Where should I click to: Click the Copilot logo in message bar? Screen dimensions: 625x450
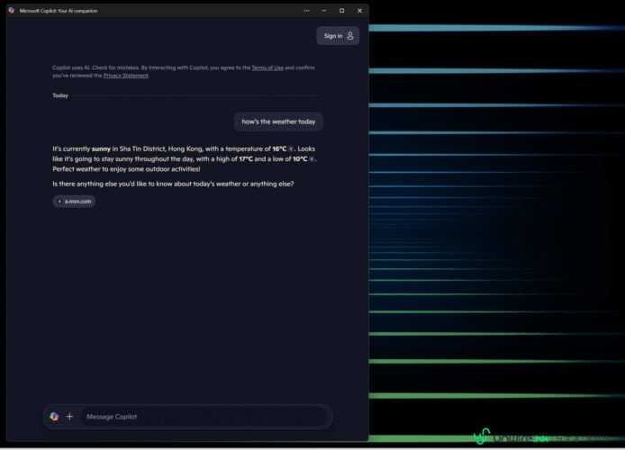point(54,417)
